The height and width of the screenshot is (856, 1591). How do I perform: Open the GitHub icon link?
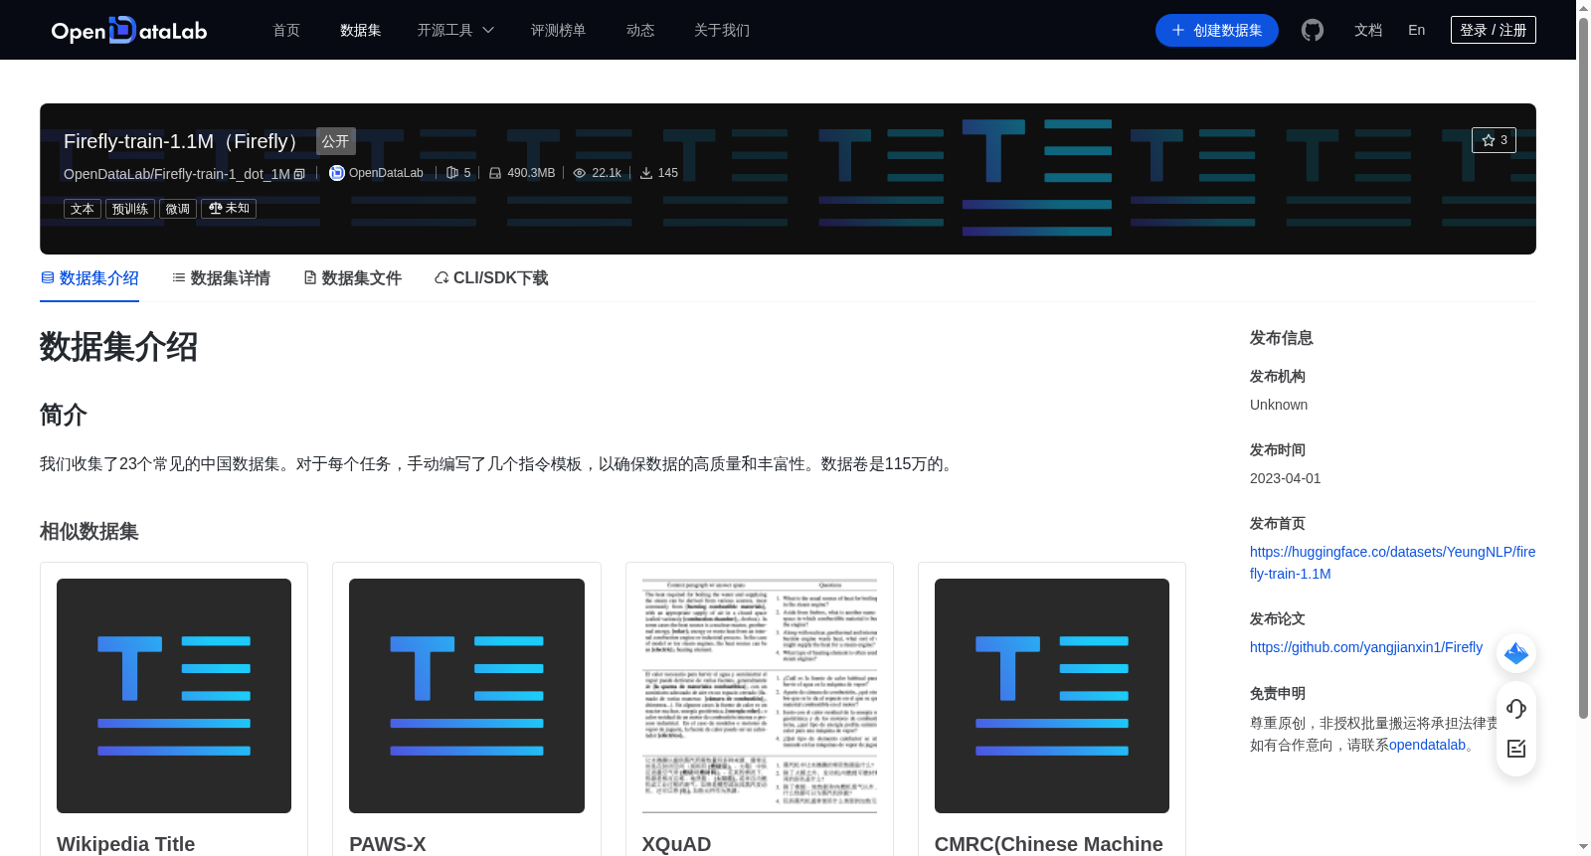[1313, 30]
